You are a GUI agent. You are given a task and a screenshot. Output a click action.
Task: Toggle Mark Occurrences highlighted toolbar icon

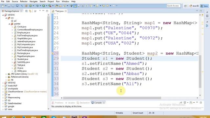(x=75, y=6)
